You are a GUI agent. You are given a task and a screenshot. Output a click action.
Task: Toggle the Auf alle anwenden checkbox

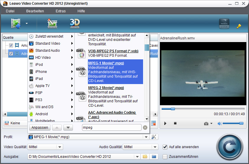pyautogui.click(x=165, y=147)
